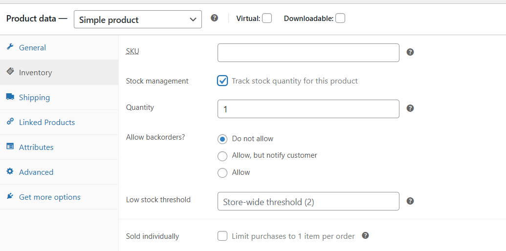506x251 pixels.
Task: Click into the SKU input field
Action: [308, 53]
